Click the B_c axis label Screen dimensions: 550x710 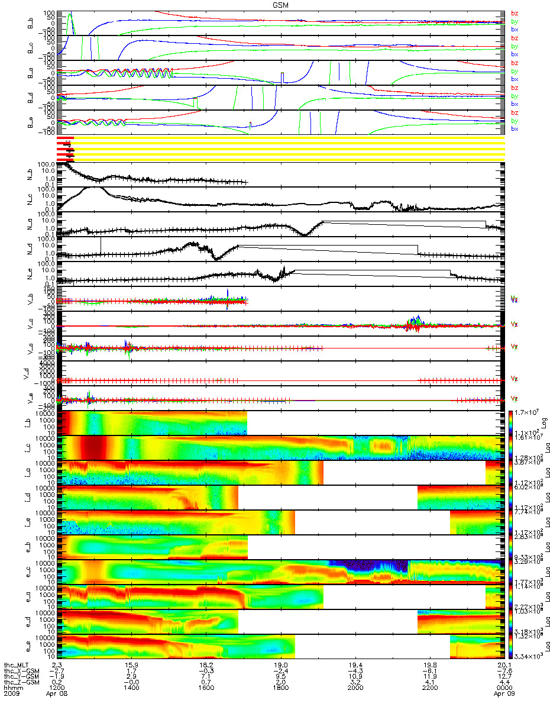(30, 47)
